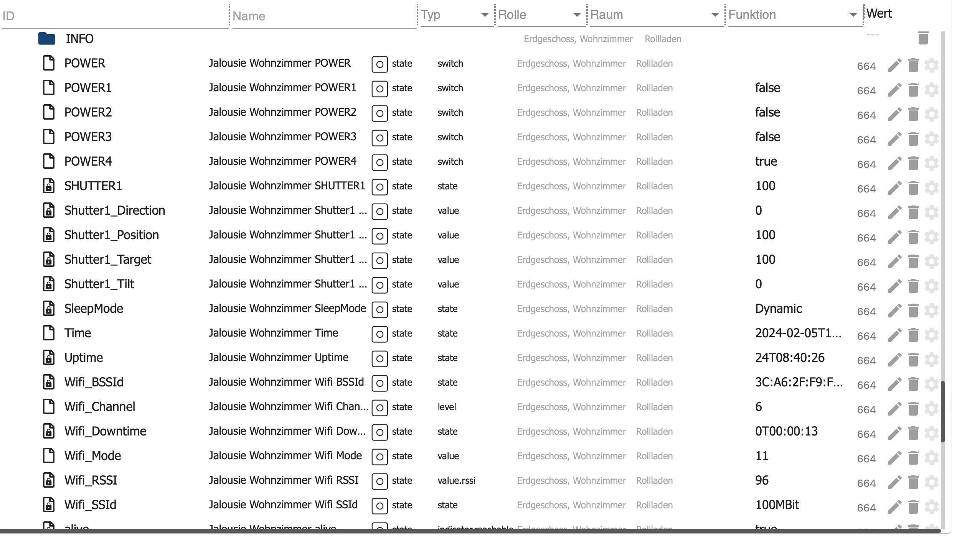957x539 pixels.
Task: Toggle the POWER2 false value
Action: tap(767, 112)
